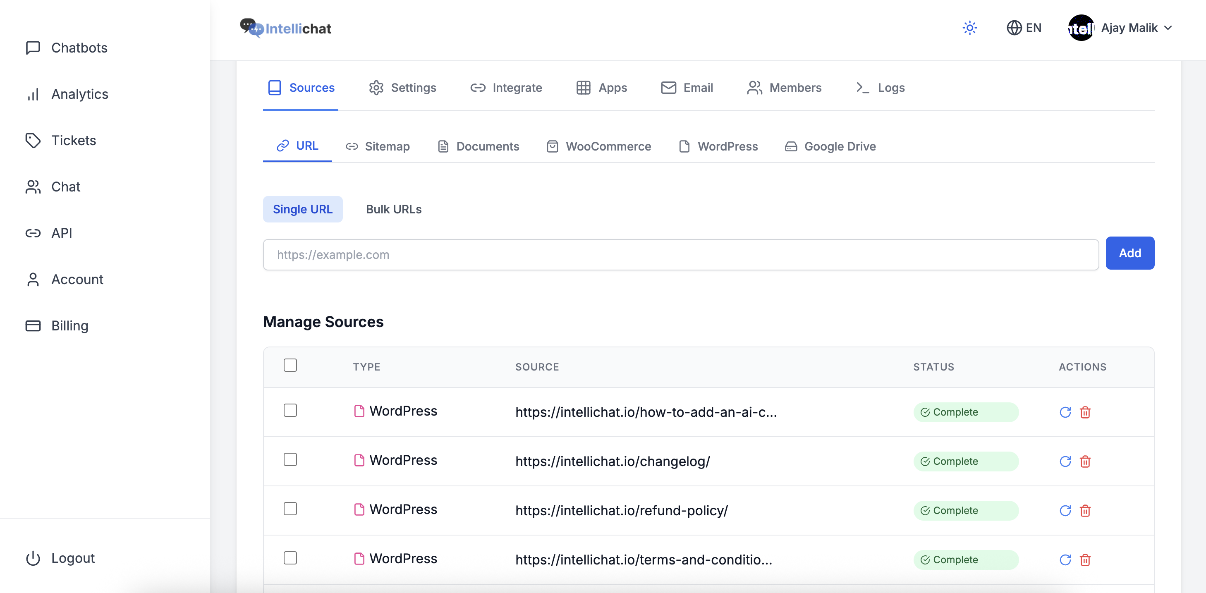Log out of Intellichat

tap(72, 558)
